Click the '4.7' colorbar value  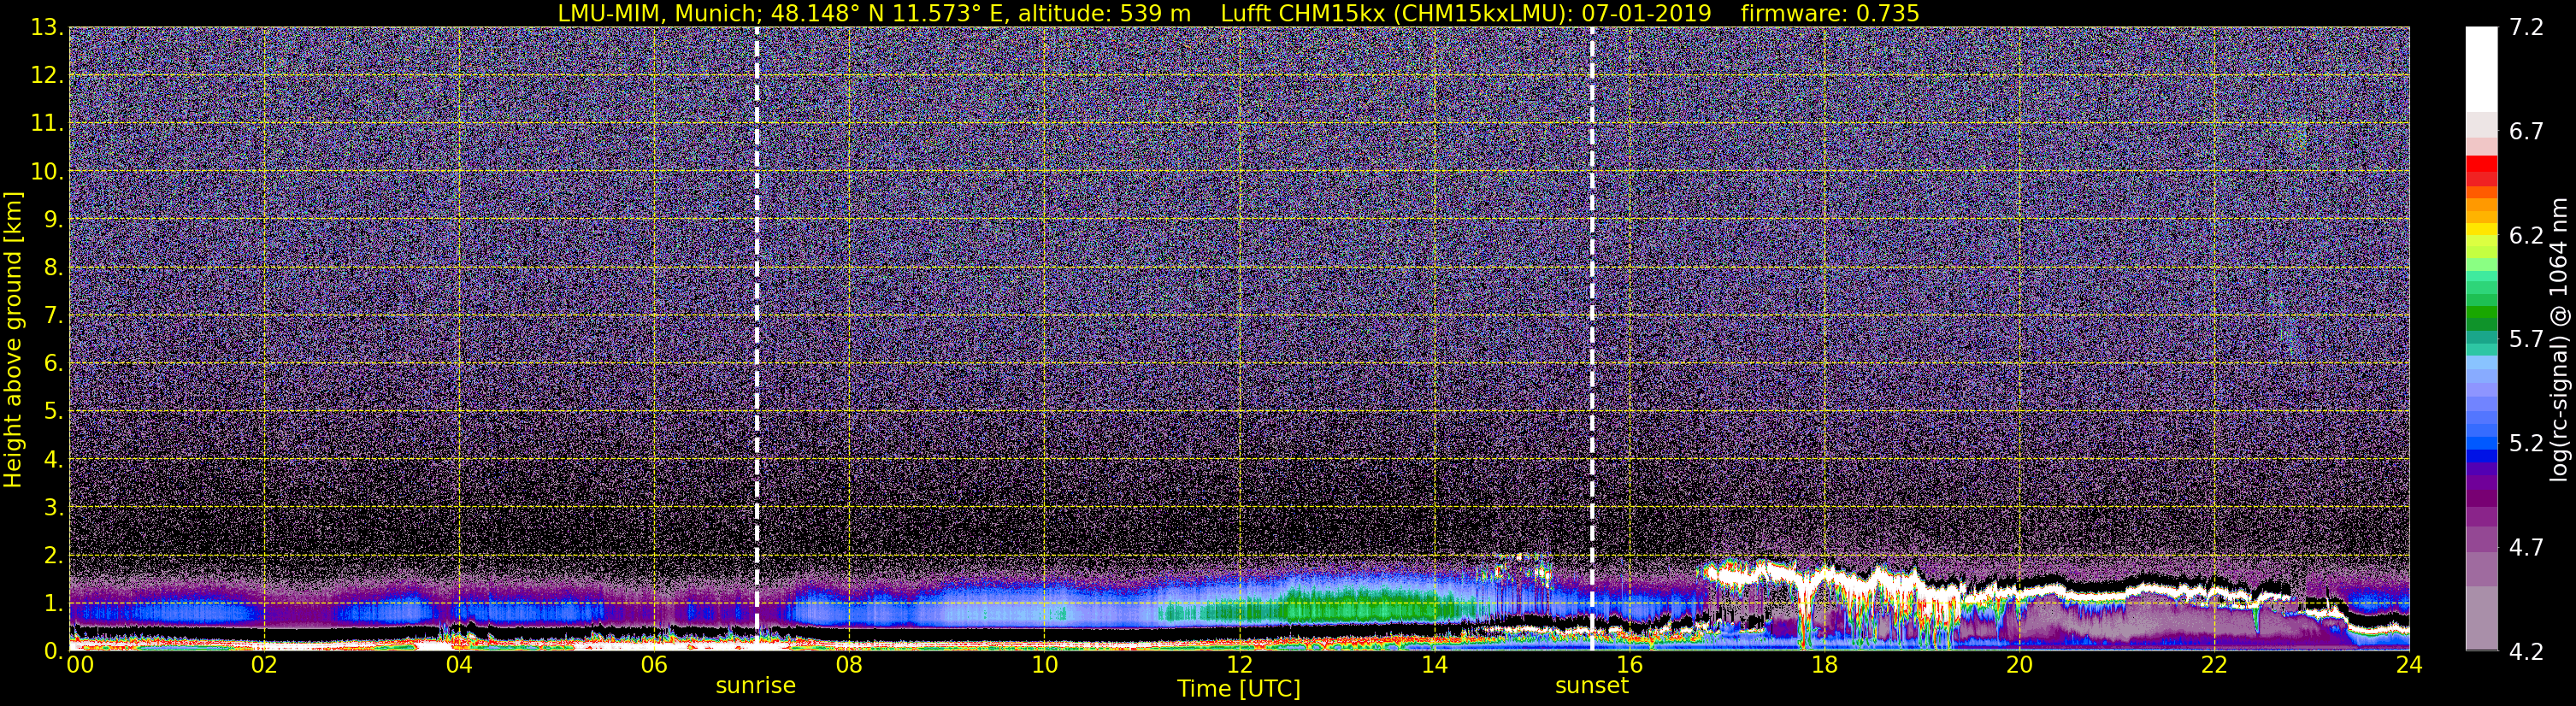(x=2526, y=548)
